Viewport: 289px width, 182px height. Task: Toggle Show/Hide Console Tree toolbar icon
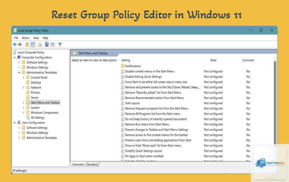click(33, 45)
